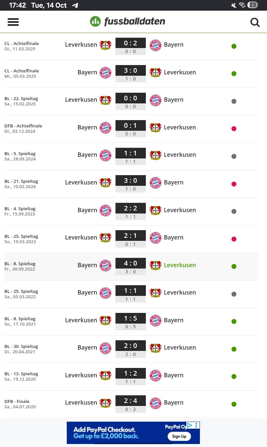This screenshot has width=267, height=447.
Task: Tap the search magnifier icon
Action: tap(255, 22)
